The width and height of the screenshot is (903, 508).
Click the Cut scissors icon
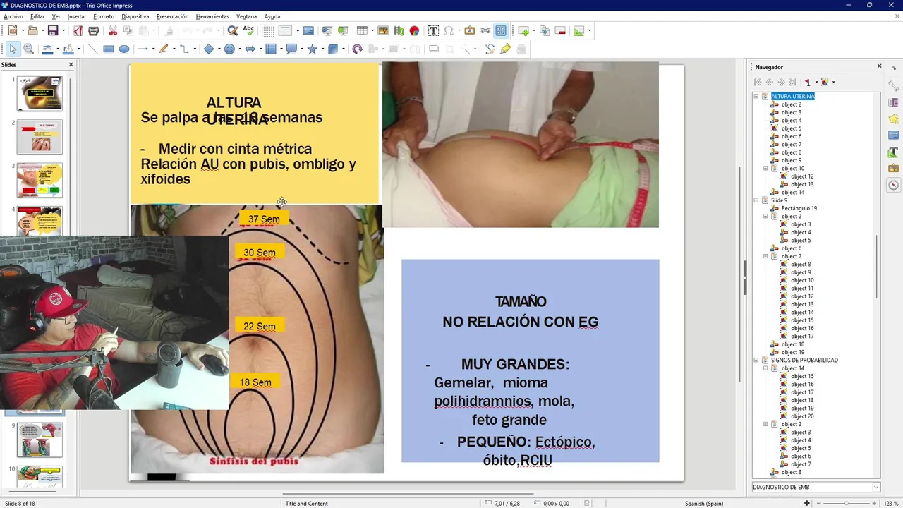tap(113, 30)
